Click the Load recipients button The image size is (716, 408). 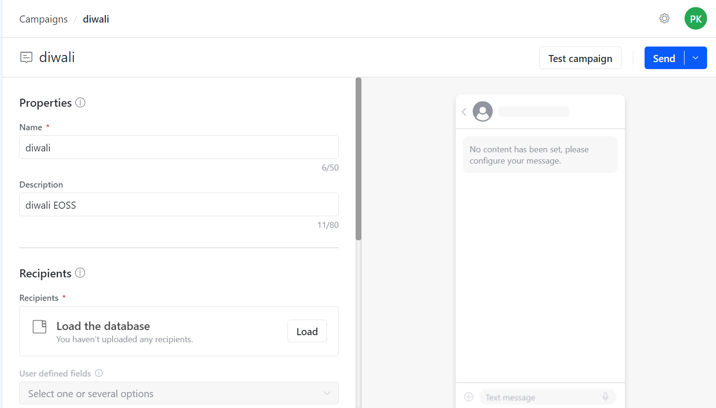tap(307, 331)
